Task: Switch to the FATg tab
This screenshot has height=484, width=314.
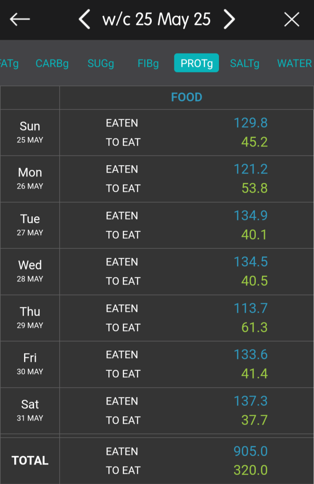Action: 9,63
